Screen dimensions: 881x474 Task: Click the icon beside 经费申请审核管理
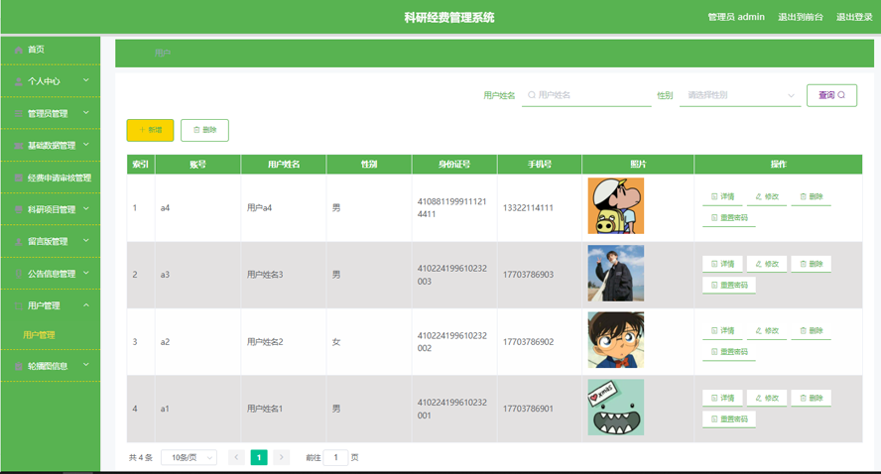point(19,178)
